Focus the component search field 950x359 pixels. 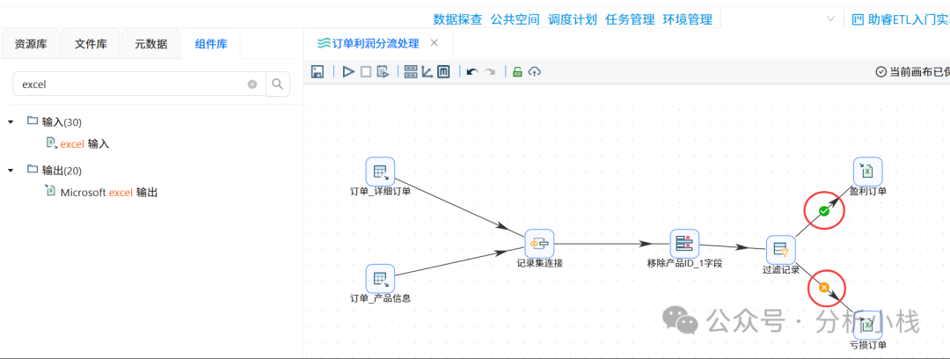pos(139,84)
